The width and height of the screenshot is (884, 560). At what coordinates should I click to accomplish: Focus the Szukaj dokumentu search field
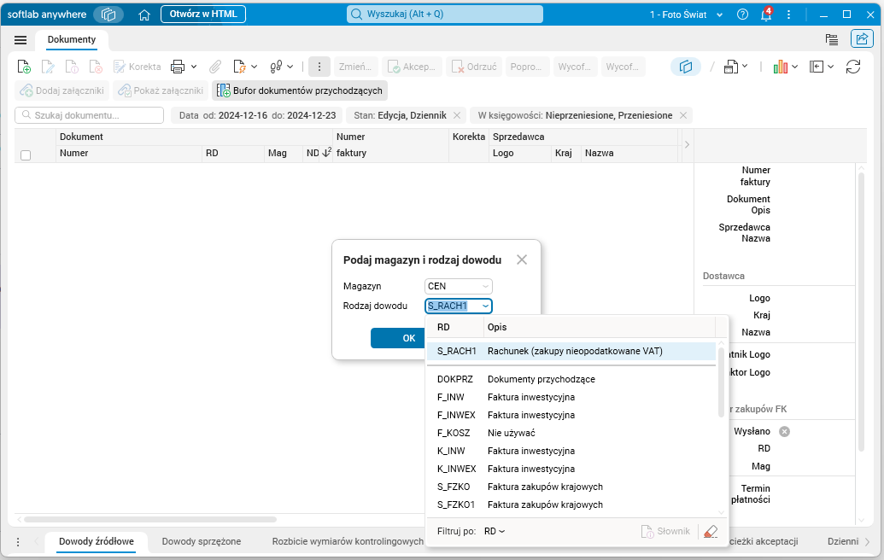click(x=89, y=115)
